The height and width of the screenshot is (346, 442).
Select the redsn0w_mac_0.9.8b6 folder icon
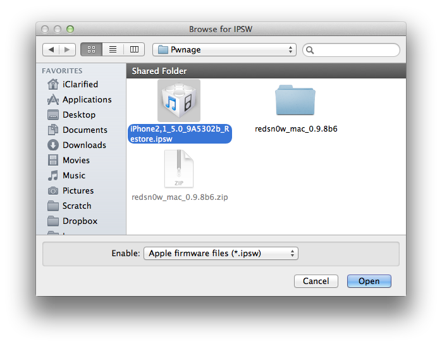[295, 100]
